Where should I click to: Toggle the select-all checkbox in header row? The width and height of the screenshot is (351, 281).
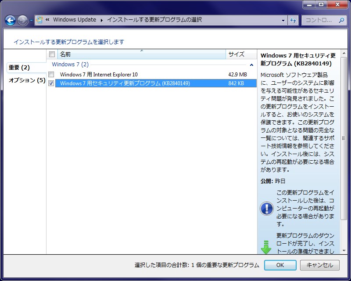click(52, 54)
